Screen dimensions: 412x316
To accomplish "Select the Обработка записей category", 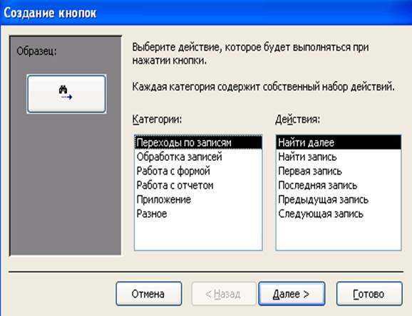I will coord(198,157).
